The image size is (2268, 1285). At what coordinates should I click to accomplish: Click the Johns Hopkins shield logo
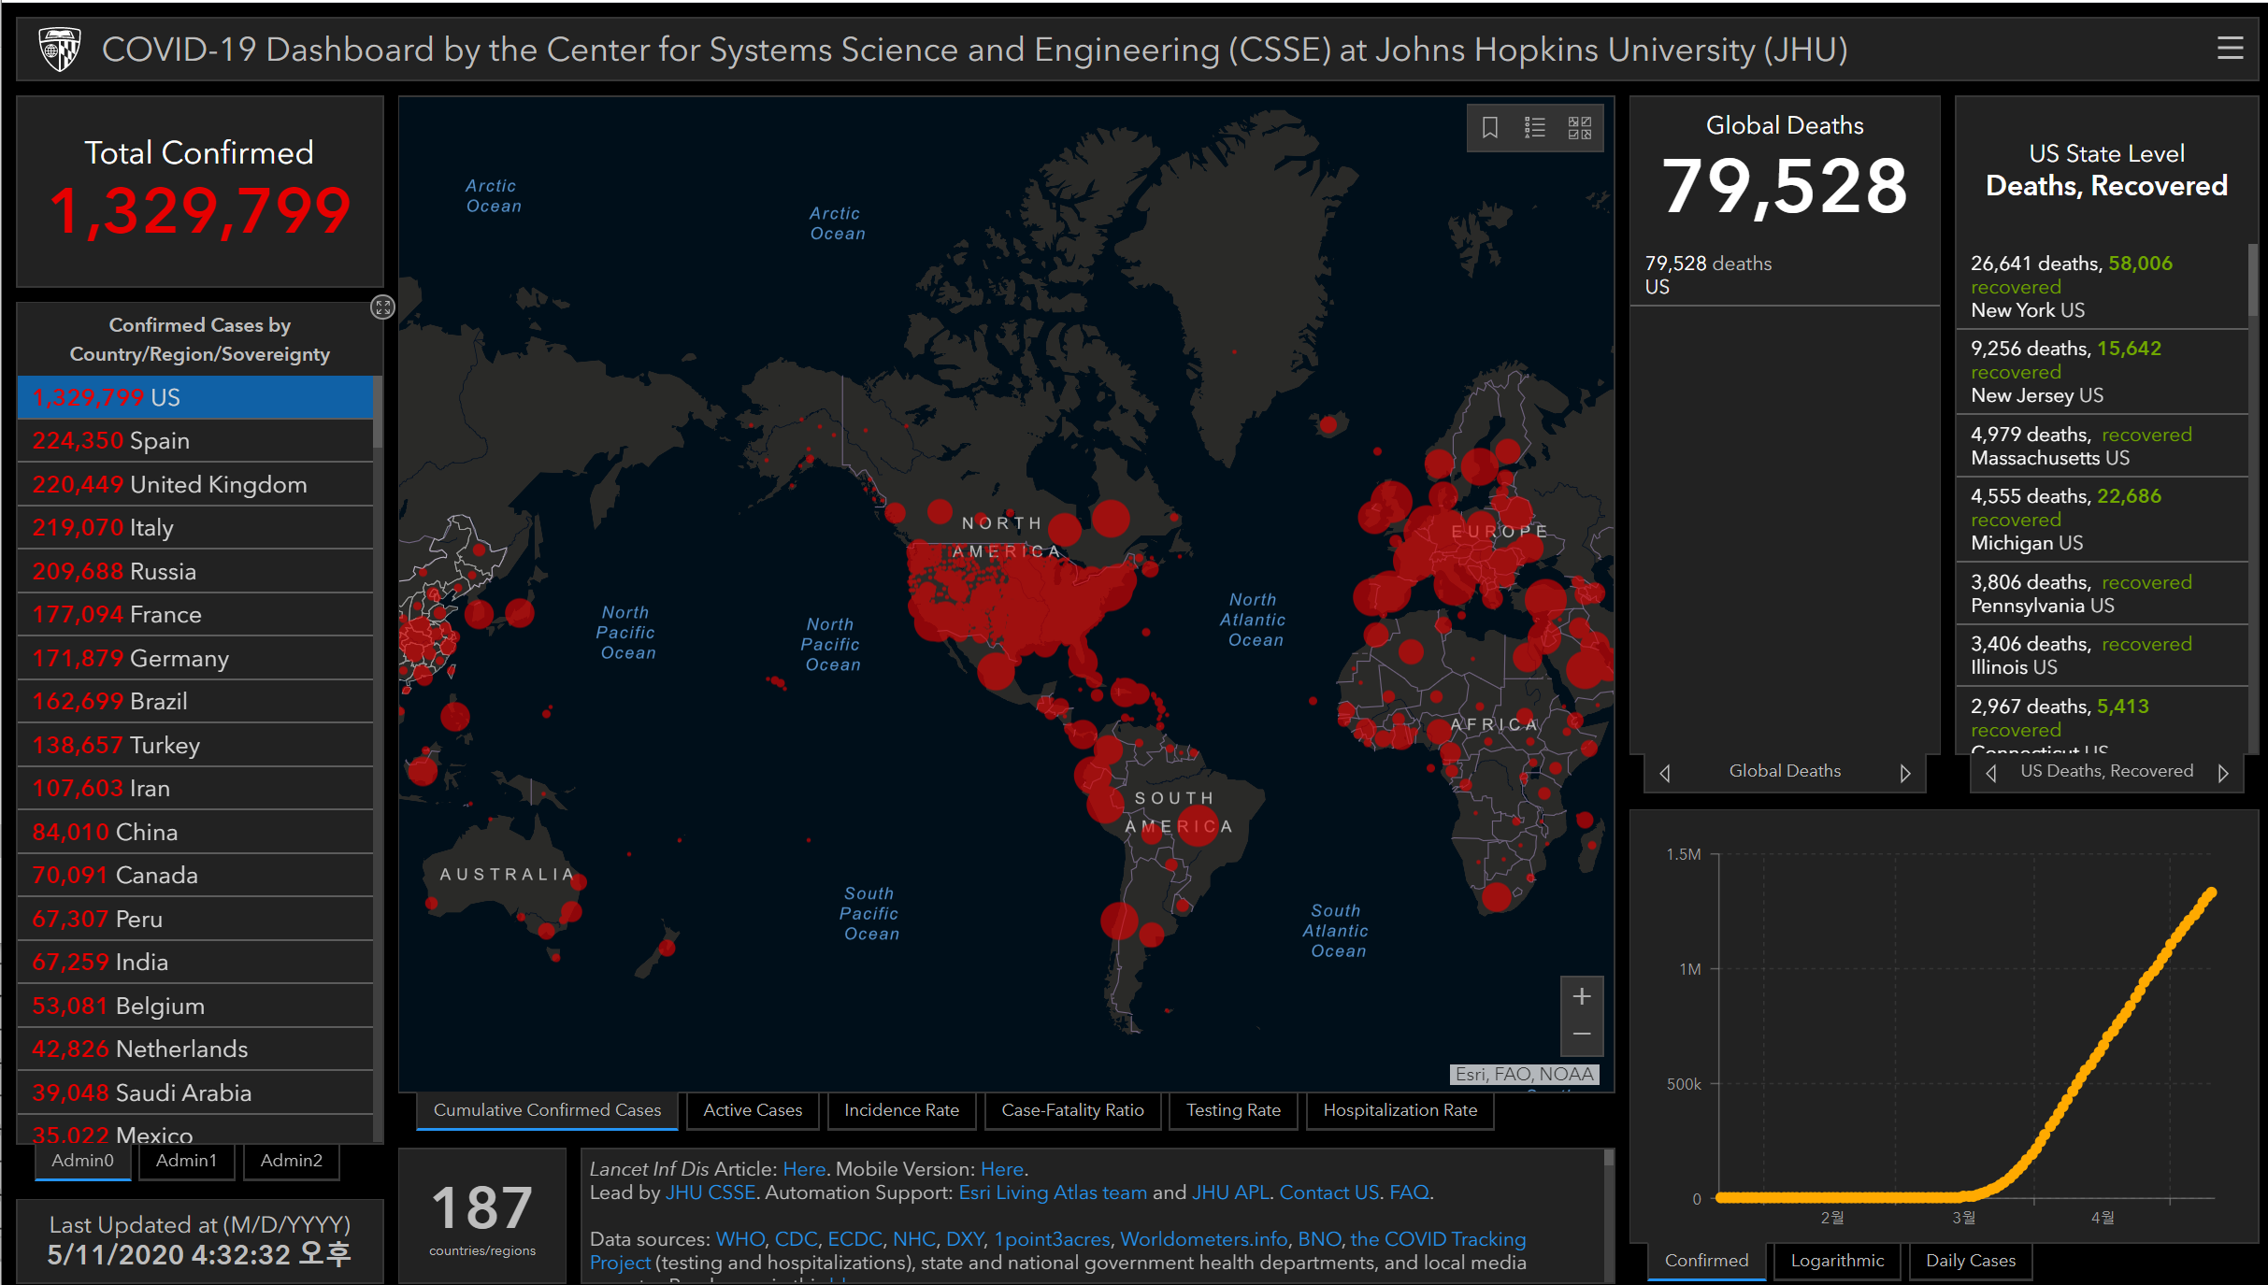pos(60,49)
